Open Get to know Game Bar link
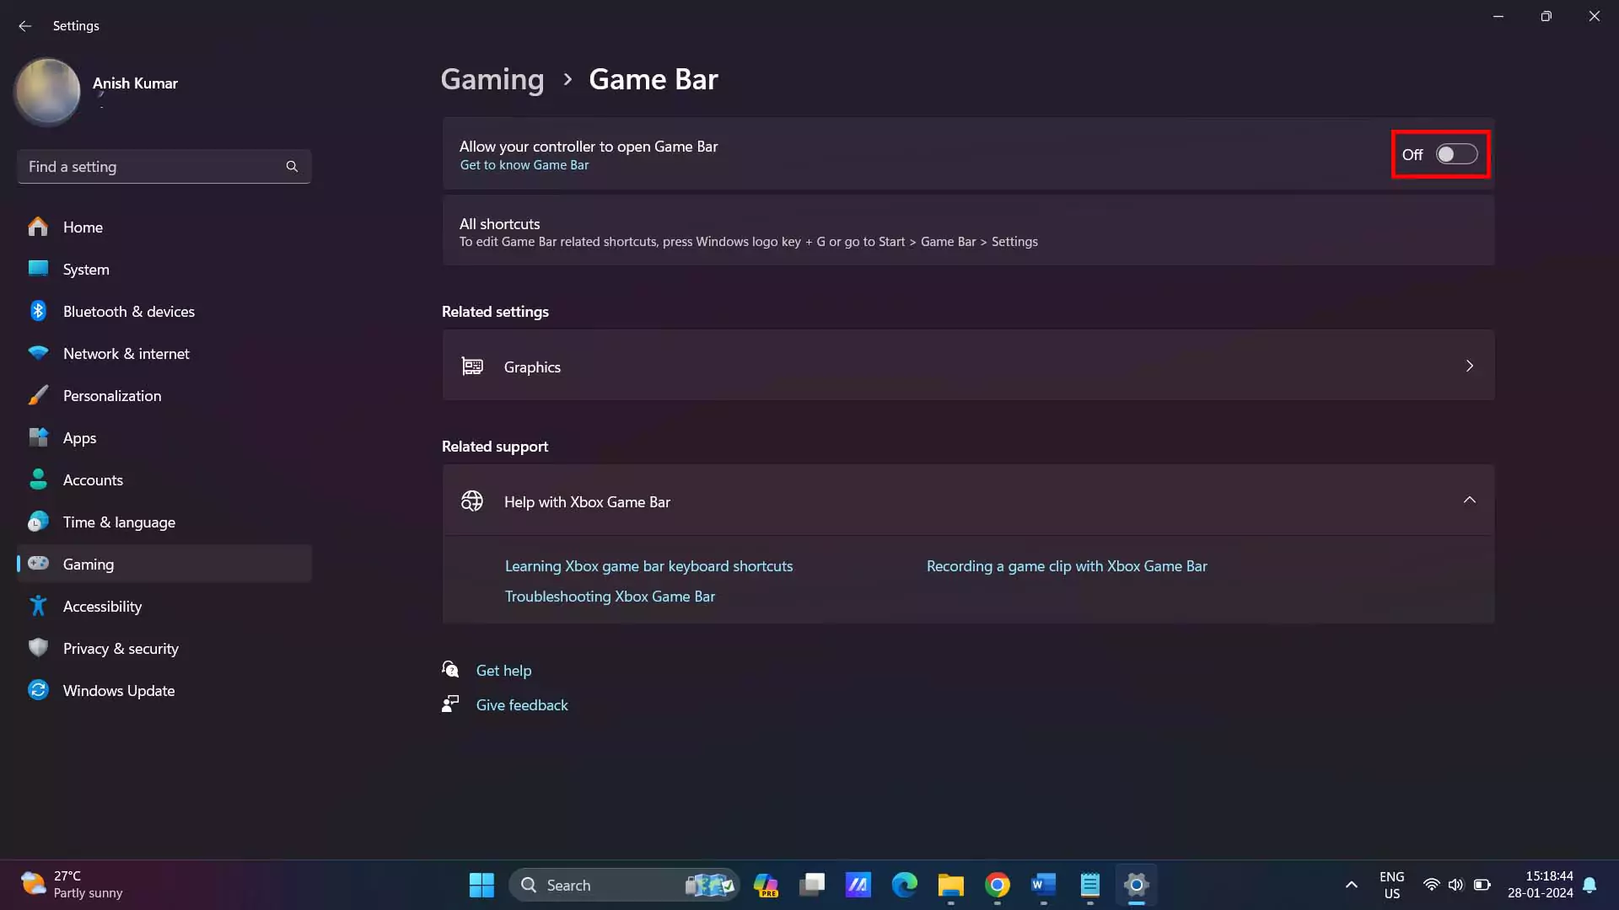 tap(524, 165)
